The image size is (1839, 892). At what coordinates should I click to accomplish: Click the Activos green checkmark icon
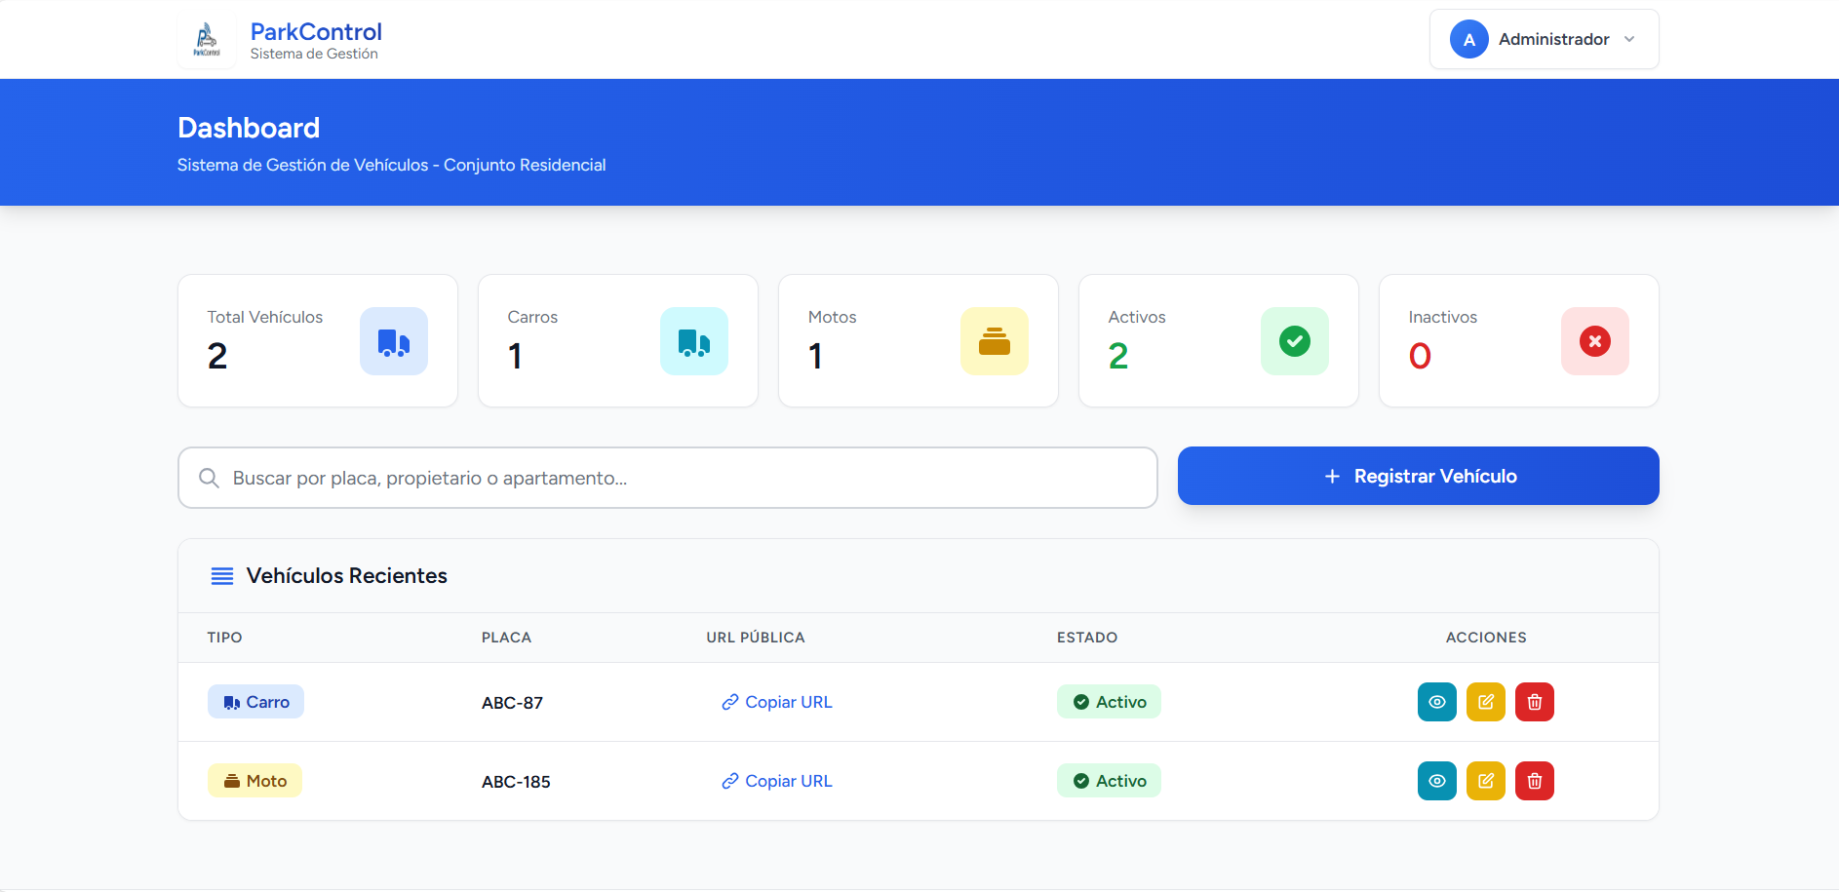point(1294,341)
